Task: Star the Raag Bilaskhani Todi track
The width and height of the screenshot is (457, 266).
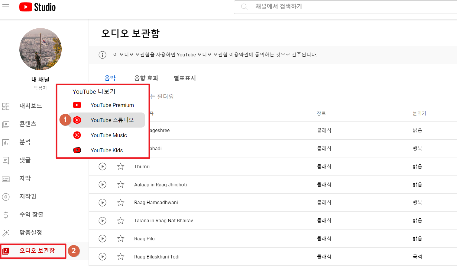Action: [x=121, y=257]
